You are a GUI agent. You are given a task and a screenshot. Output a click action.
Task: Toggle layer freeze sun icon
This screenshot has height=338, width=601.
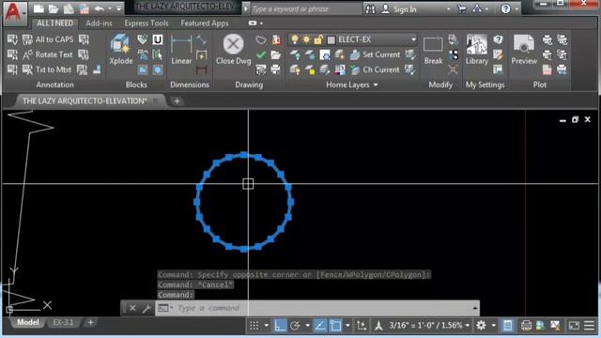tap(307, 39)
